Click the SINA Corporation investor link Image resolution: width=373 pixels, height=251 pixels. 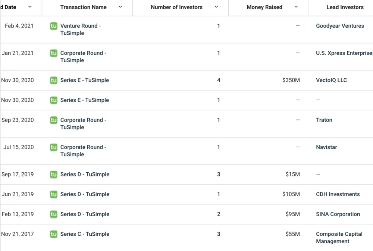[x=338, y=214]
